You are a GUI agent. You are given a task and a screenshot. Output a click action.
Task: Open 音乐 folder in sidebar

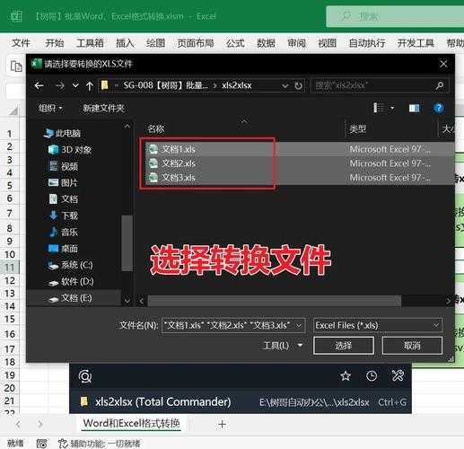tap(63, 232)
